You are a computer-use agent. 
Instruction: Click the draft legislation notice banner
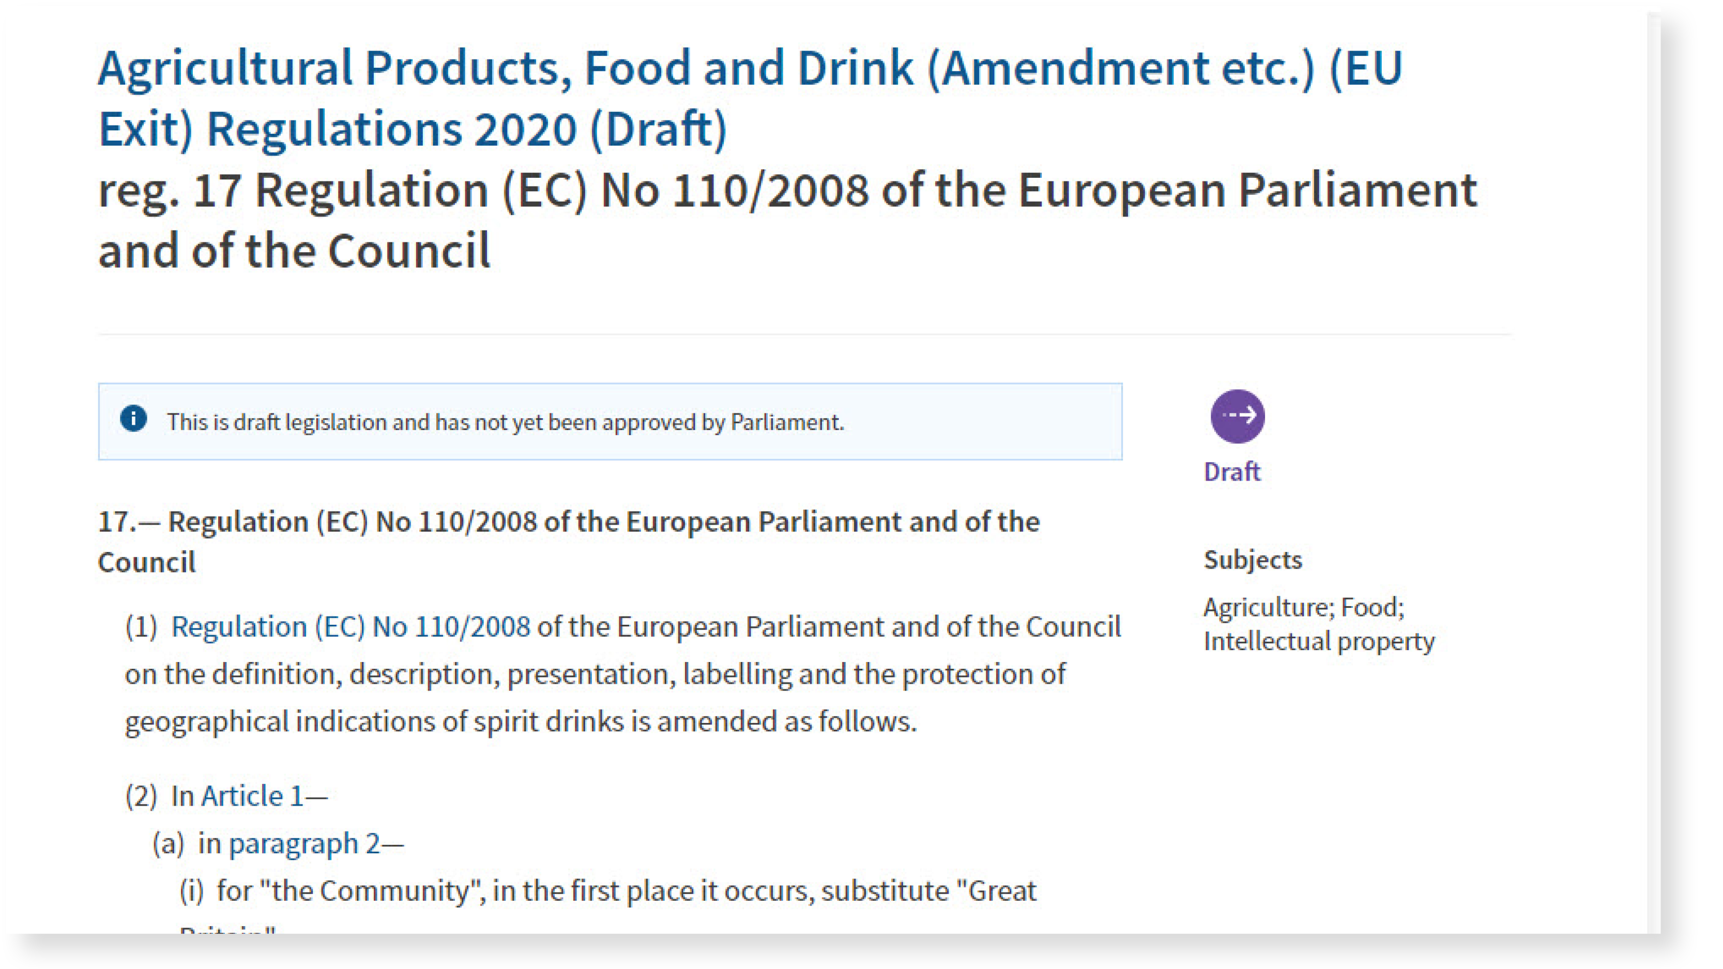click(610, 421)
